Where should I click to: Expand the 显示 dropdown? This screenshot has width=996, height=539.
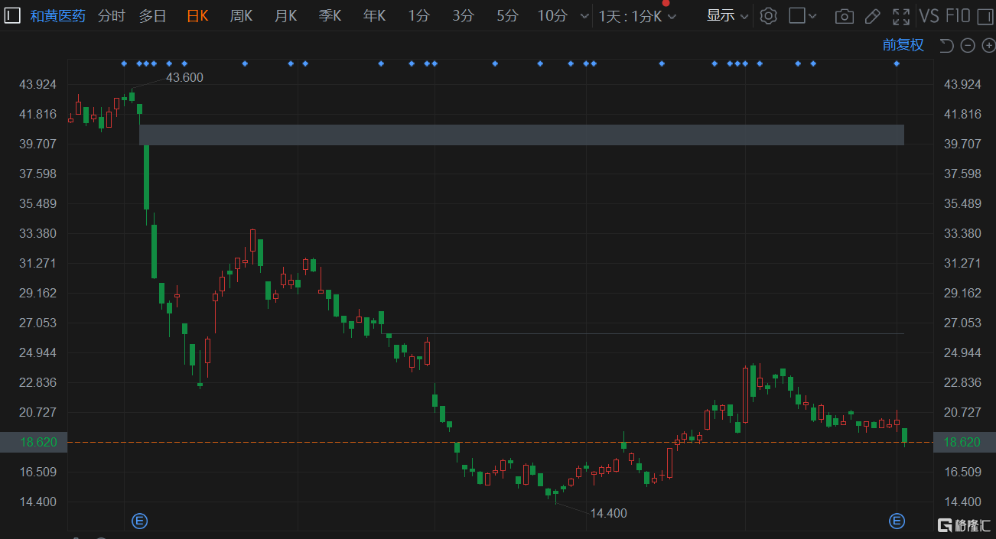point(727,16)
